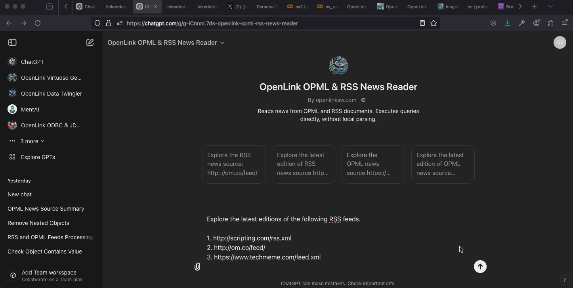Toggle reader view icon
Image resolution: width=573 pixels, height=288 pixels.
tap(422, 23)
